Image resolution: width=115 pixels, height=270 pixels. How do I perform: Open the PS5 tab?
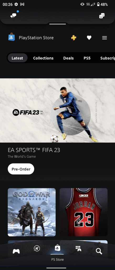tap(87, 58)
